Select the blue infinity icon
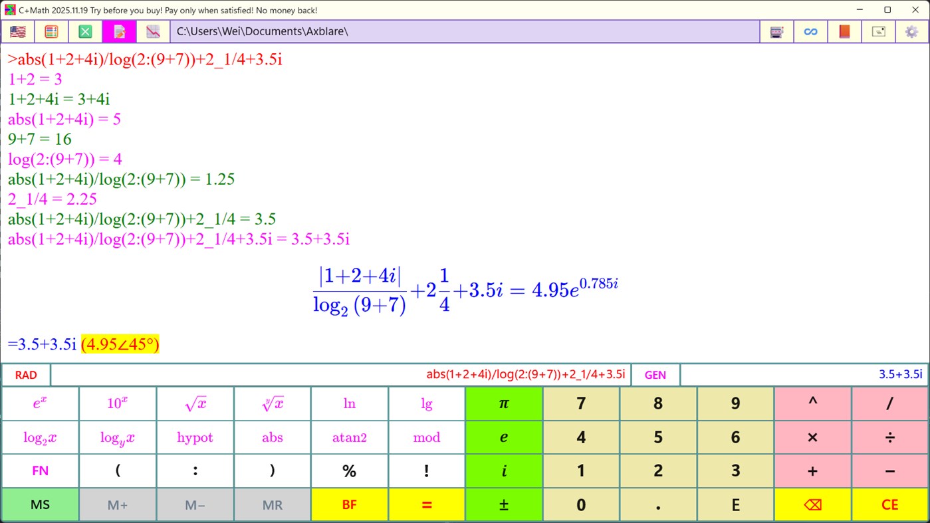The image size is (930, 523). 810,31
